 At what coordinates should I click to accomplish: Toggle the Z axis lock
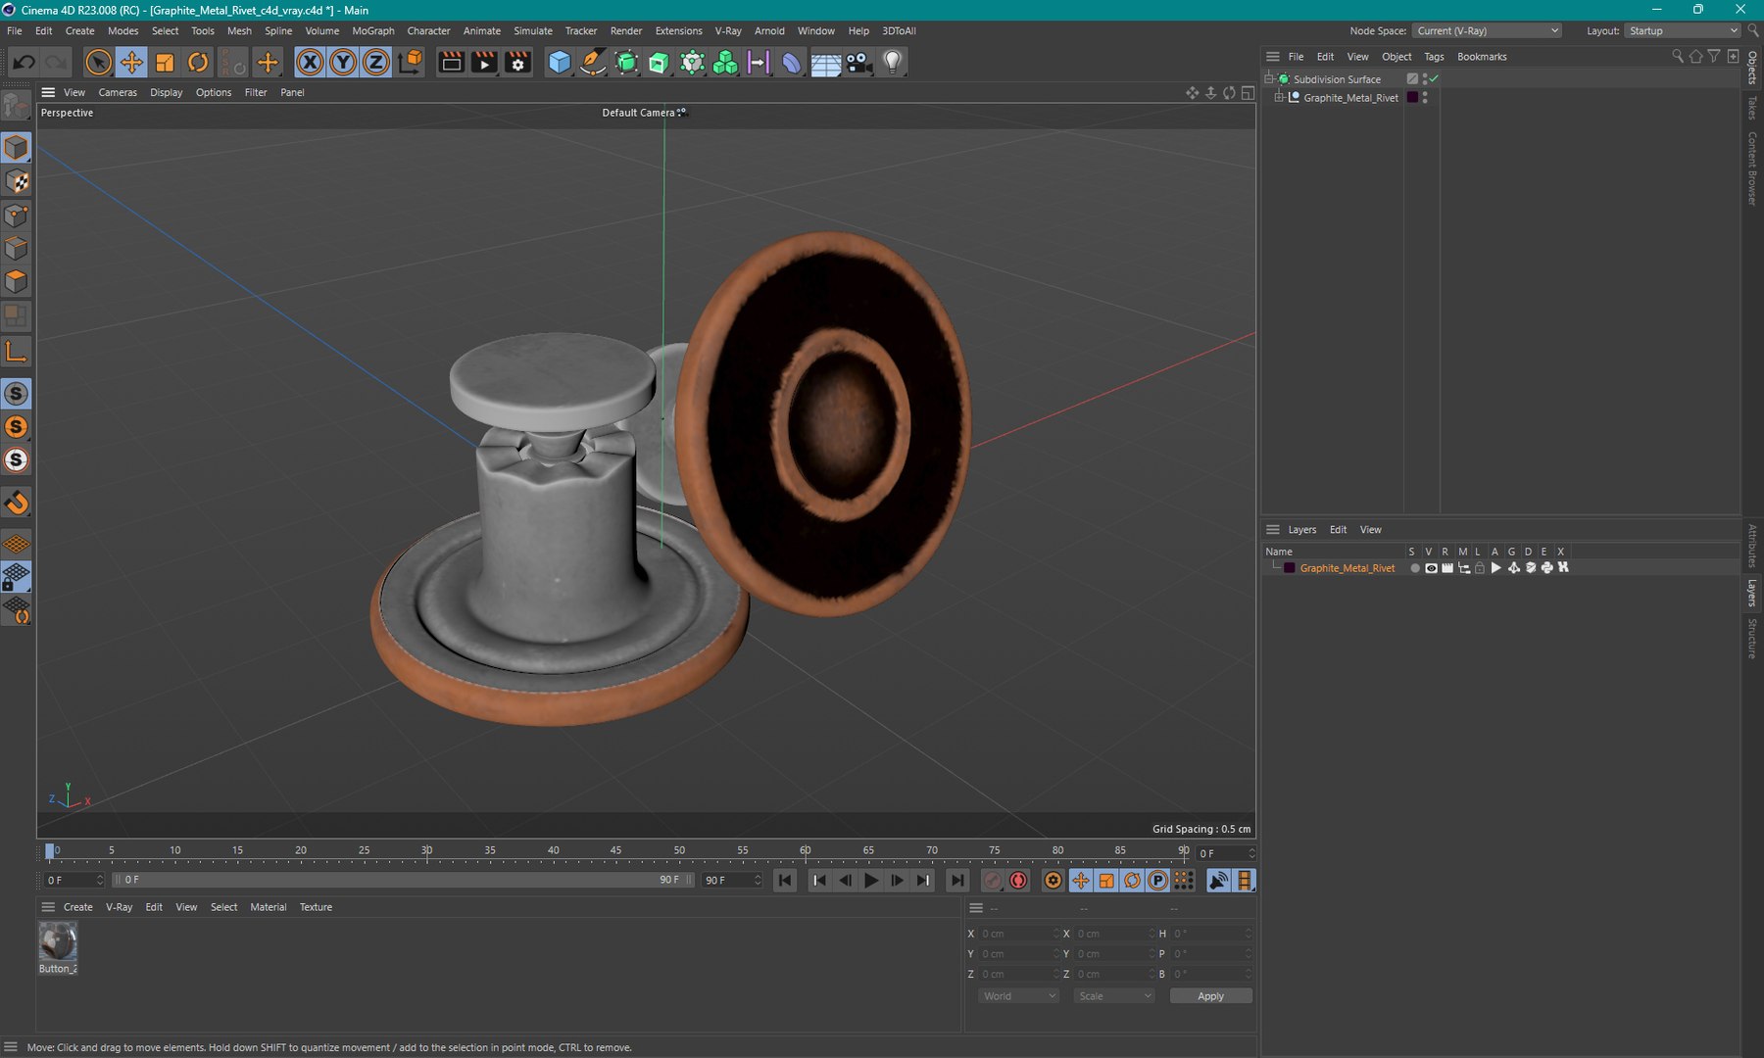[376, 63]
